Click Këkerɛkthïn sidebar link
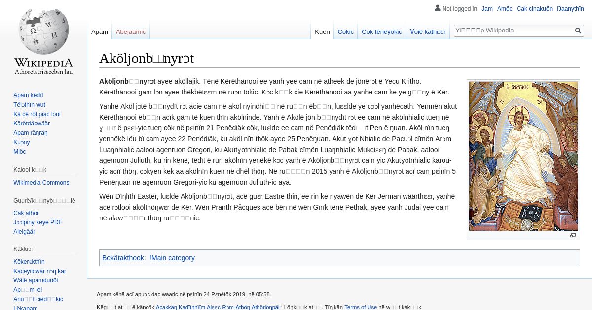Image resolution: width=592 pixels, height=310 pixels. click(x=29, y=262)
